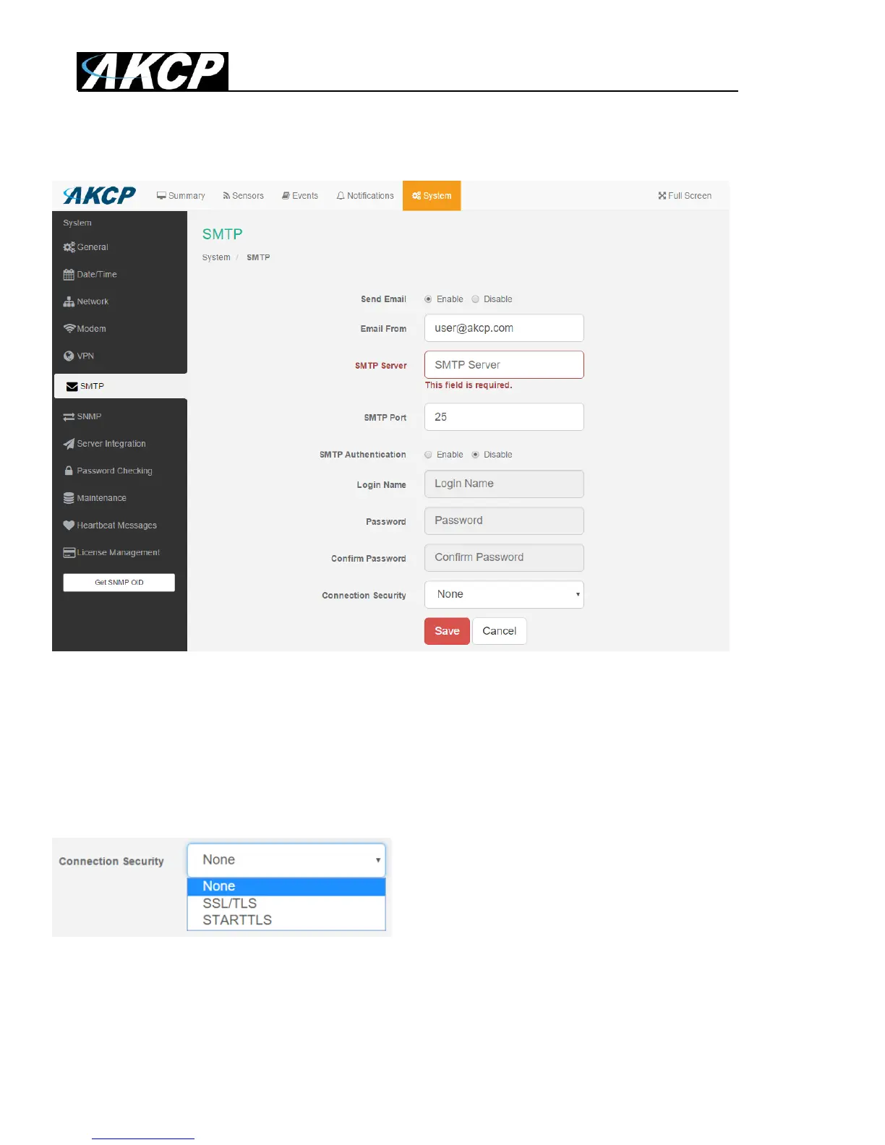The image size is (885, 1145).
Task: Open the Events tab
Action: coord(300,196)
